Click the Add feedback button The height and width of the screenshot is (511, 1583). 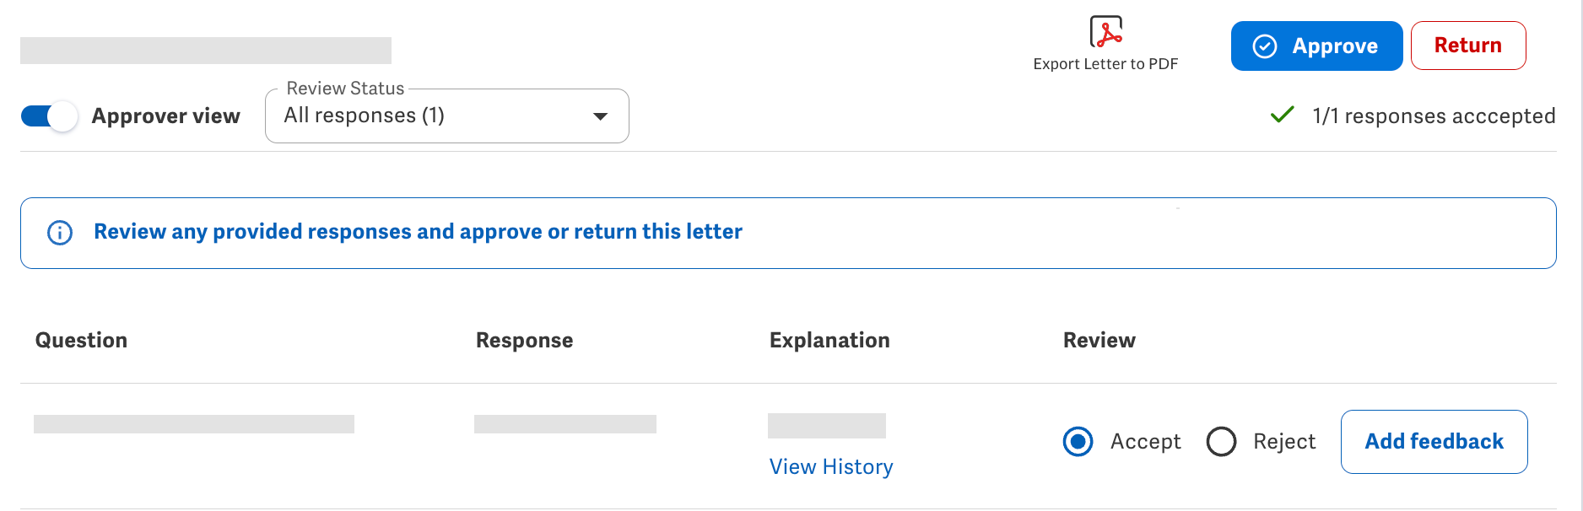[x=1434, y=442]
